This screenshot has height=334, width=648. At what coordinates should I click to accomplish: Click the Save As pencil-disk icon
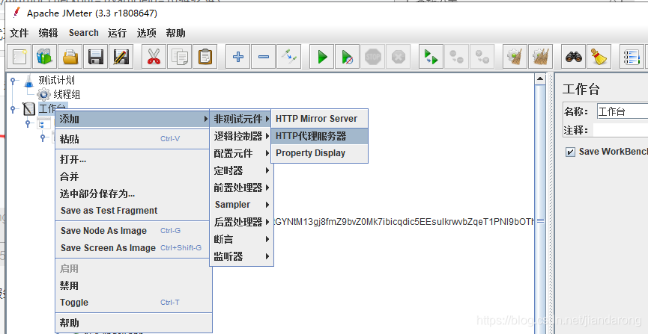(x=121, y=57)
